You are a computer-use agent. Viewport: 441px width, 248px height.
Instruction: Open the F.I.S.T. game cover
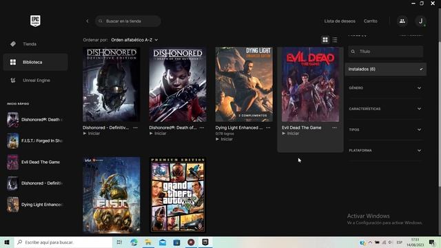(112, 195)
